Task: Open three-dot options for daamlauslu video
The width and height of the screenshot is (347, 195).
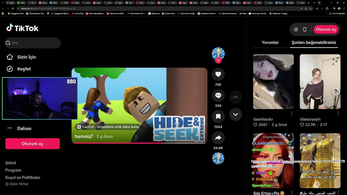Action: tap(292, 113)
